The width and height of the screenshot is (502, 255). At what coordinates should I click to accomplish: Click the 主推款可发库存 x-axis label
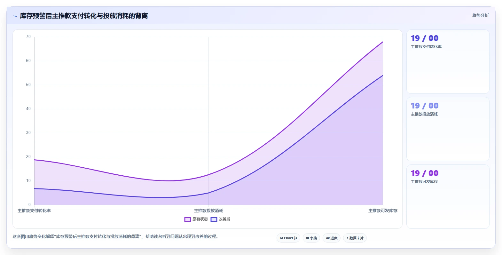383,211
